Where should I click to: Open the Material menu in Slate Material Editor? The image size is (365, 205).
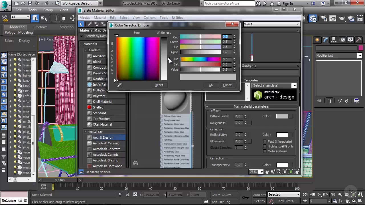click(x=100, y=18)
